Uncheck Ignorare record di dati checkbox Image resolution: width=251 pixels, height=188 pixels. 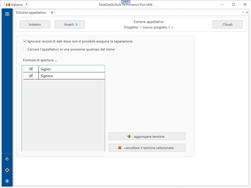pos(25,42)
